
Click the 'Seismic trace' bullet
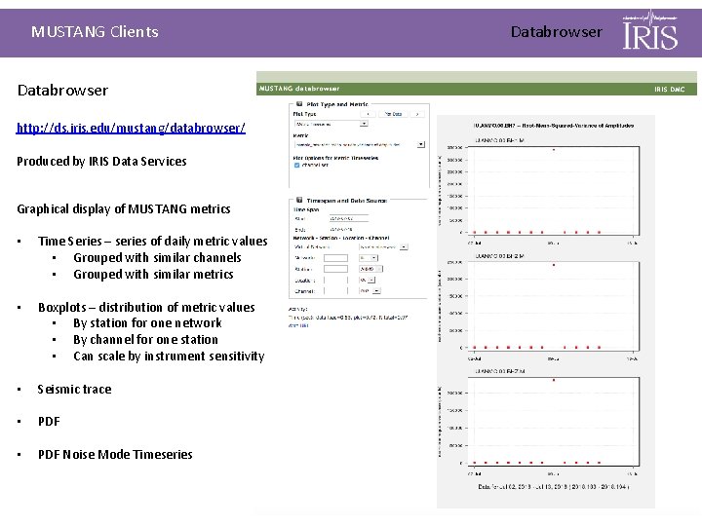tap(75, 389)
